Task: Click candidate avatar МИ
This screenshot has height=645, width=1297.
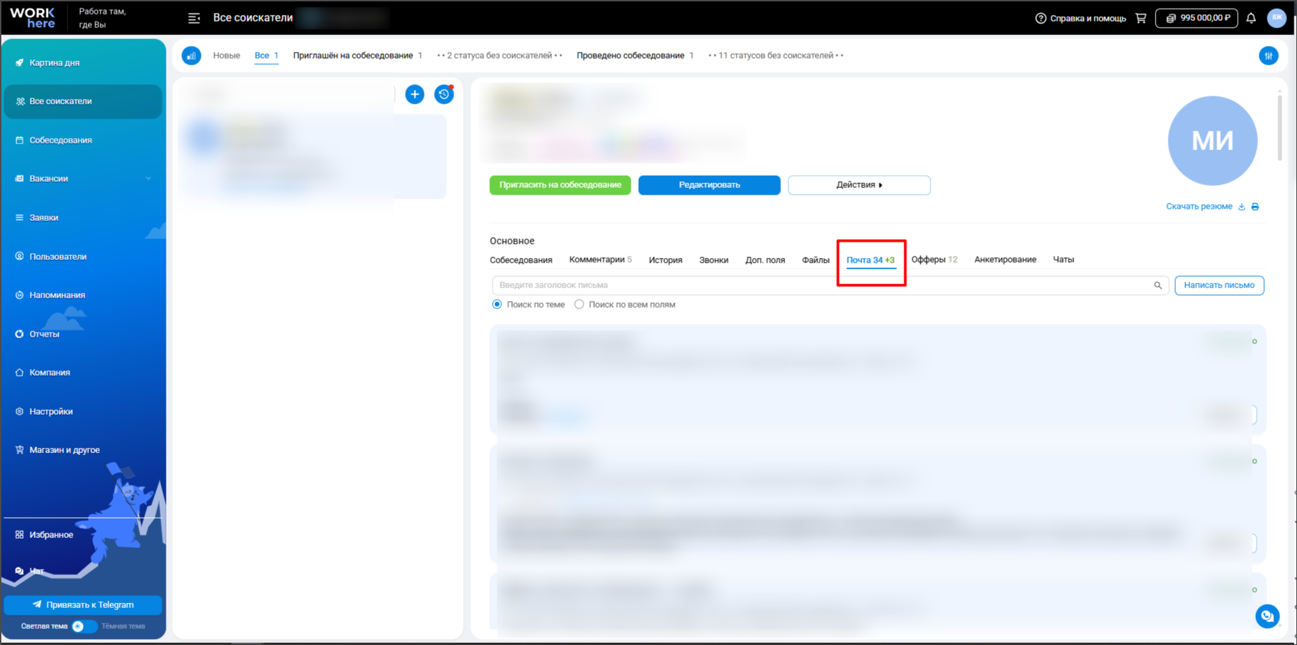Action: coord(1212,141)
